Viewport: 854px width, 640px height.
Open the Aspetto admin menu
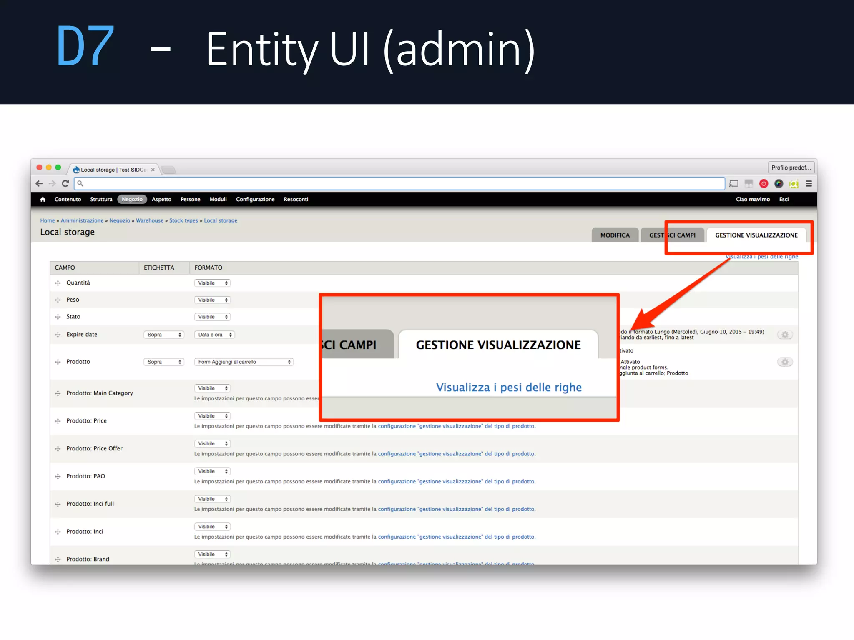(x=161, y=199)
